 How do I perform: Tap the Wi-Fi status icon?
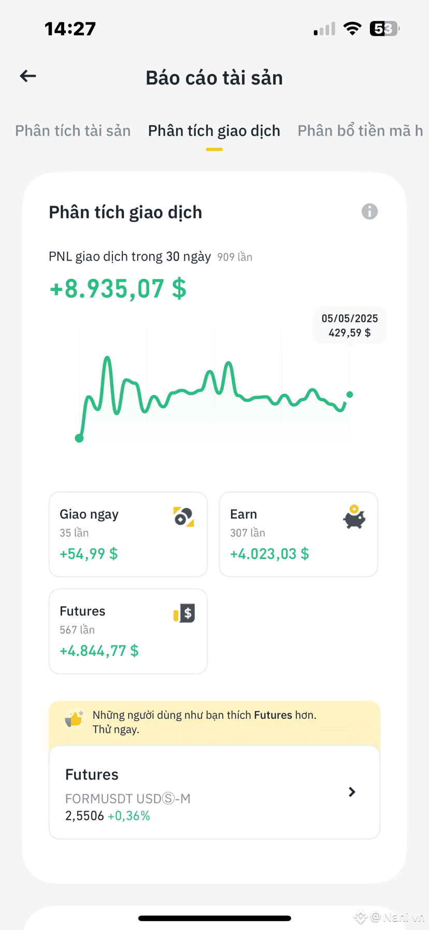(352, 29)
